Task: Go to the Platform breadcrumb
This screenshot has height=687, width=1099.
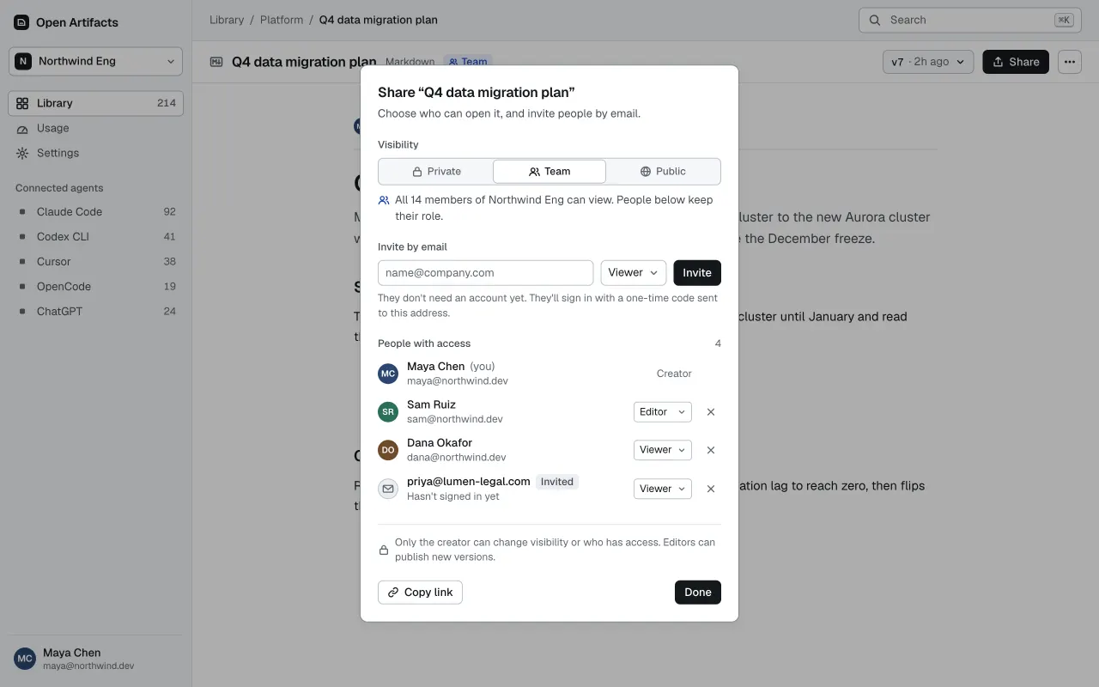Action: [282, 20]
